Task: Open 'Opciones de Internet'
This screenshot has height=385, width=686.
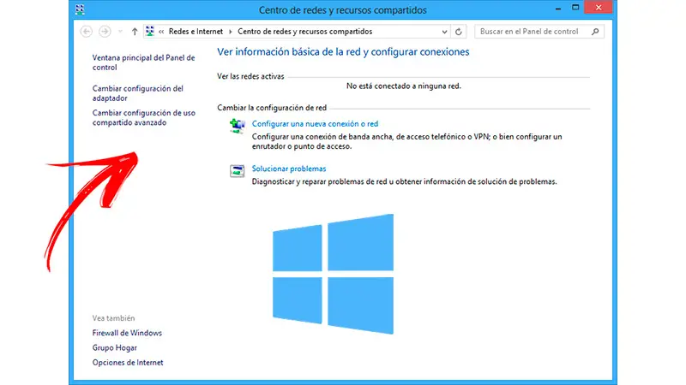Action: [x=128, y=363]
